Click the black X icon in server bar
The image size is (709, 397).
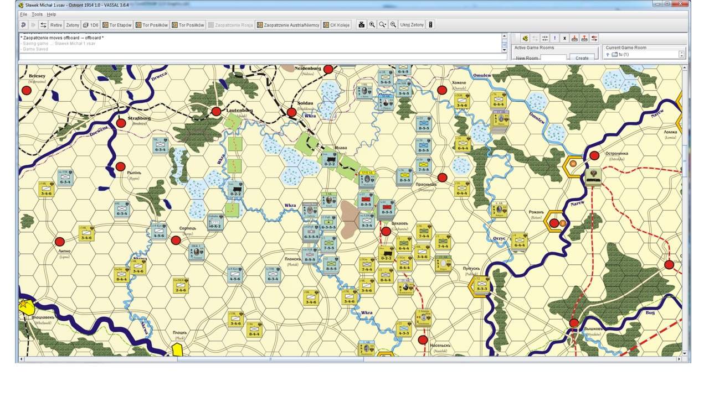pos(564,38)
